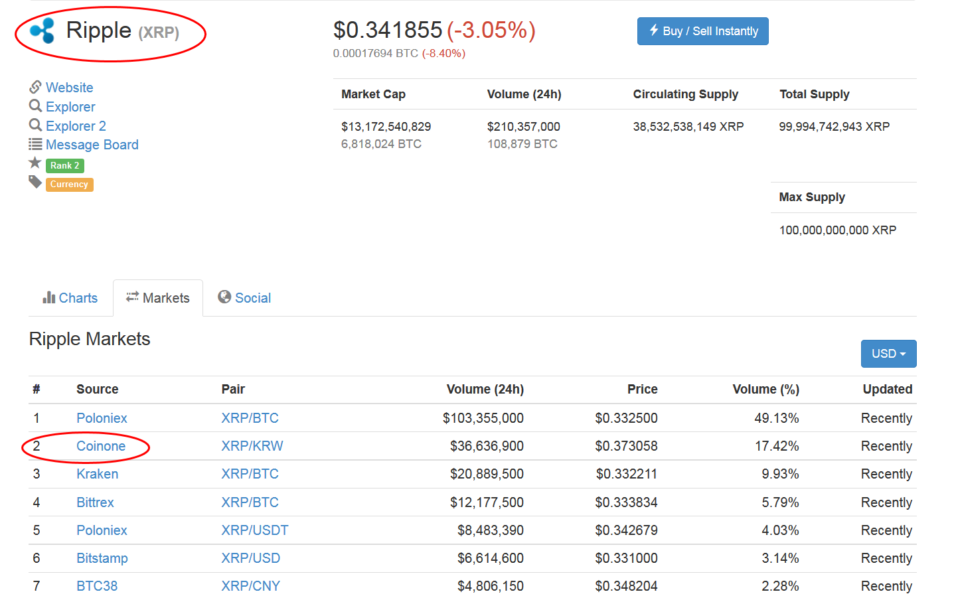This screenshot has height=600, width=956.
Task: Click the $0.341855 price value
Action: [x=388, y=30]
